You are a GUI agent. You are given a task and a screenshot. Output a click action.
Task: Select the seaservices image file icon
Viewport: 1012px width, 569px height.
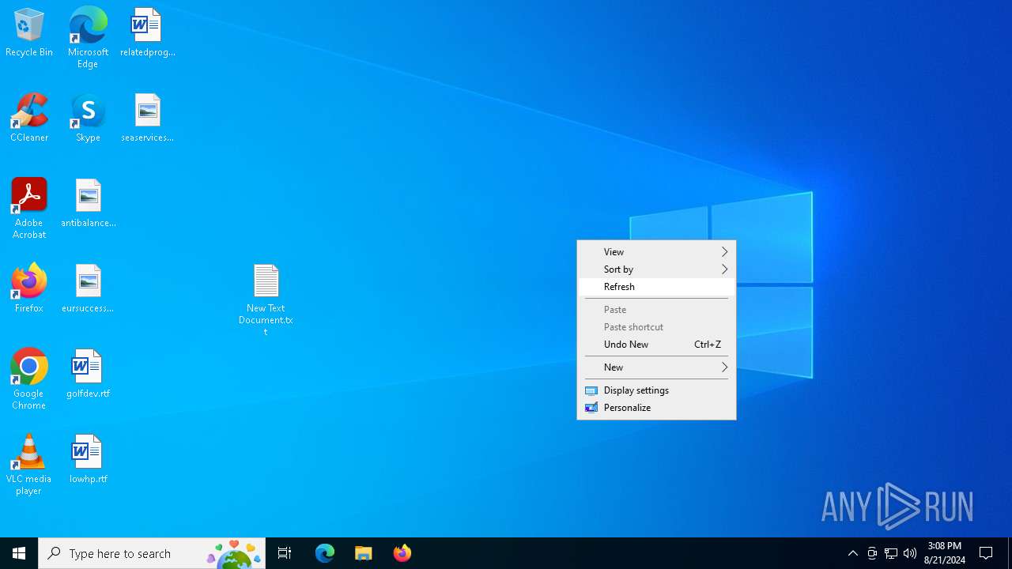(x=147, y=119)
